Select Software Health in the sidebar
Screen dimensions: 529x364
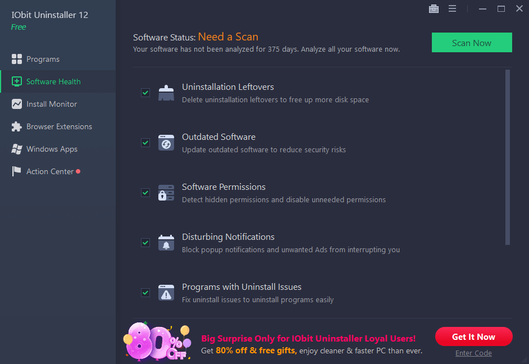click(x=53, y=81)
